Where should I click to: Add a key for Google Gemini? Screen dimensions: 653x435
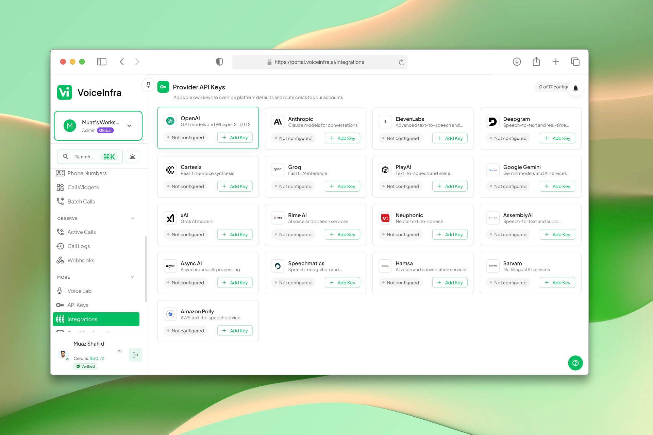(557, 186)
